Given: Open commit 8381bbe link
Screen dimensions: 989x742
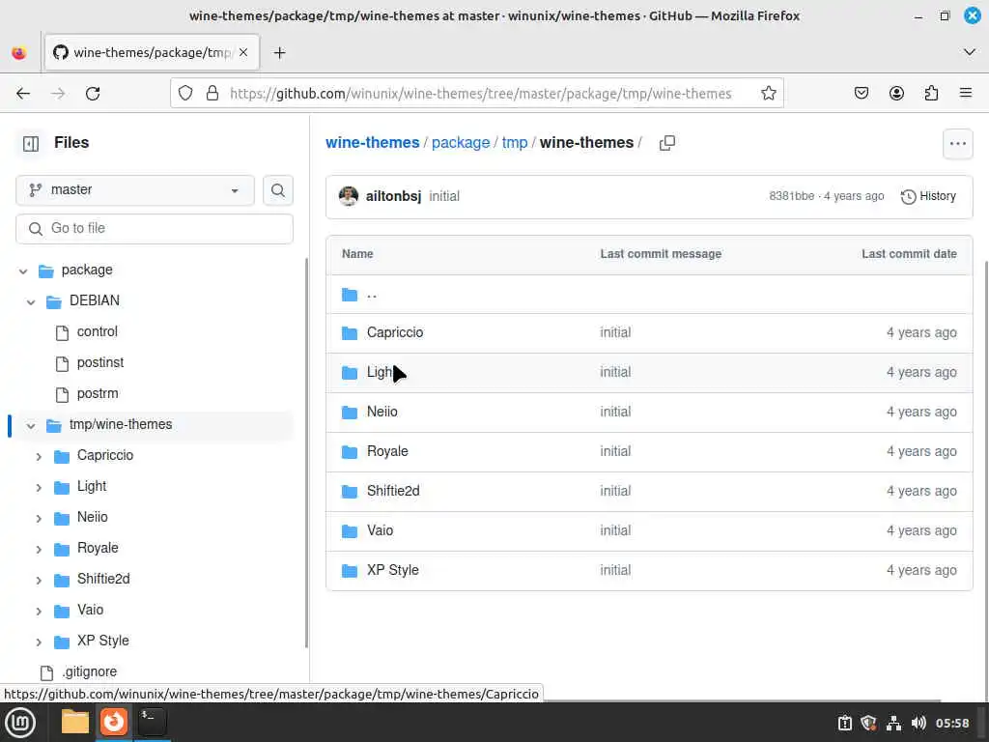Looking at the screenshot, I should [791, 196].
